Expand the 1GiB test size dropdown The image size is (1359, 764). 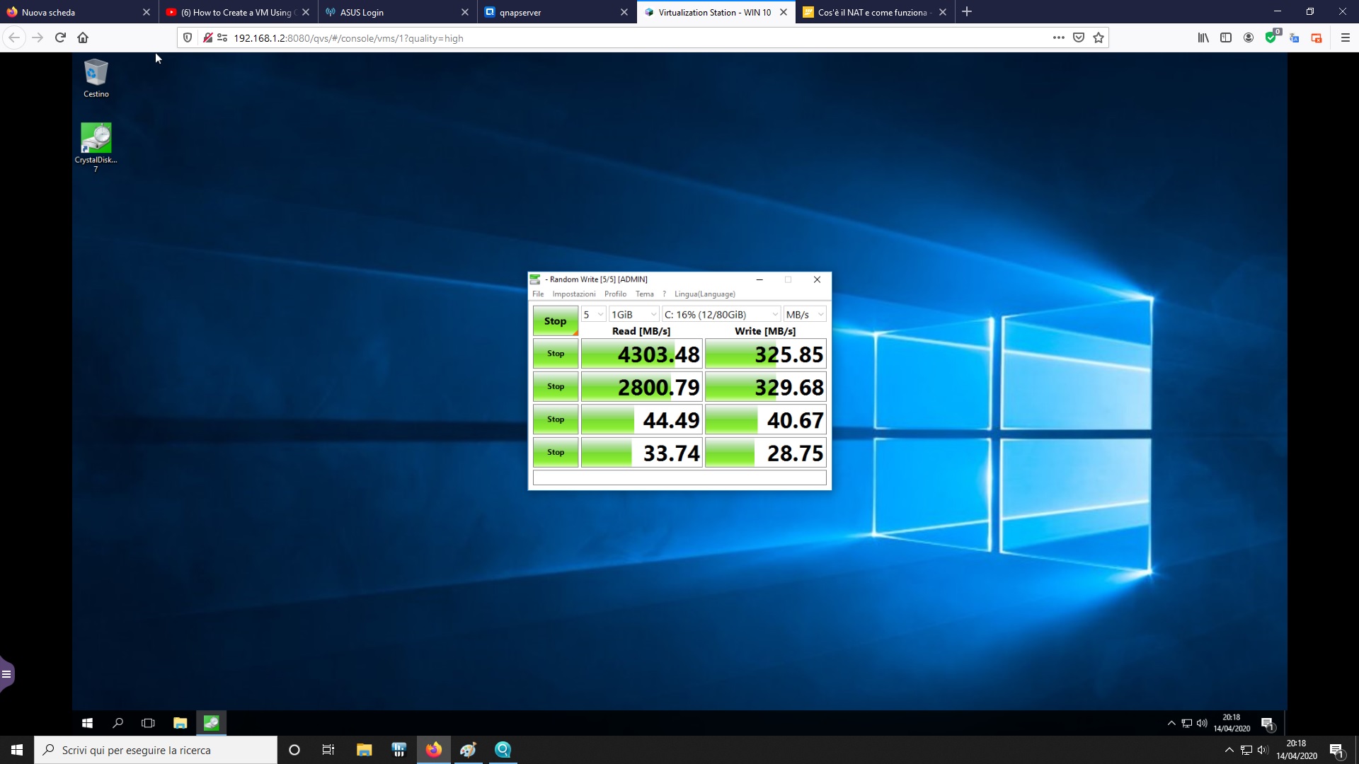click(633, 315)
